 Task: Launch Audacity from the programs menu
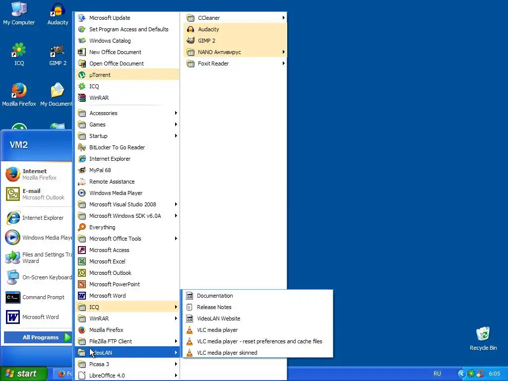[x=235, y=29]
